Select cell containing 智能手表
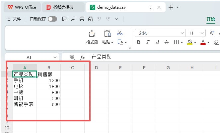The width and height of the screenshot is (220, 140). pyautogui.click(x=25, y=104)
